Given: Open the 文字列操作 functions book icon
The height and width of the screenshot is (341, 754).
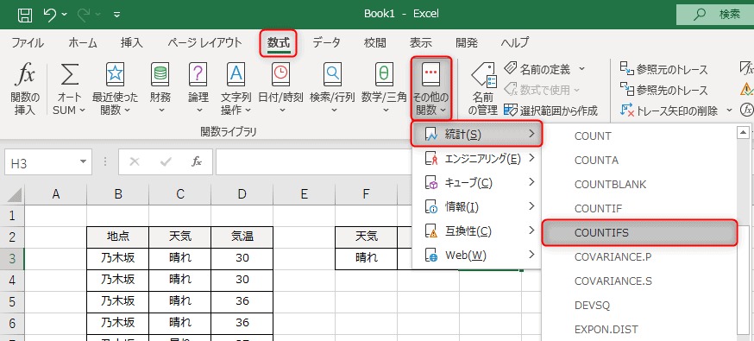Looking at the screenshot, I should [236, 74].
